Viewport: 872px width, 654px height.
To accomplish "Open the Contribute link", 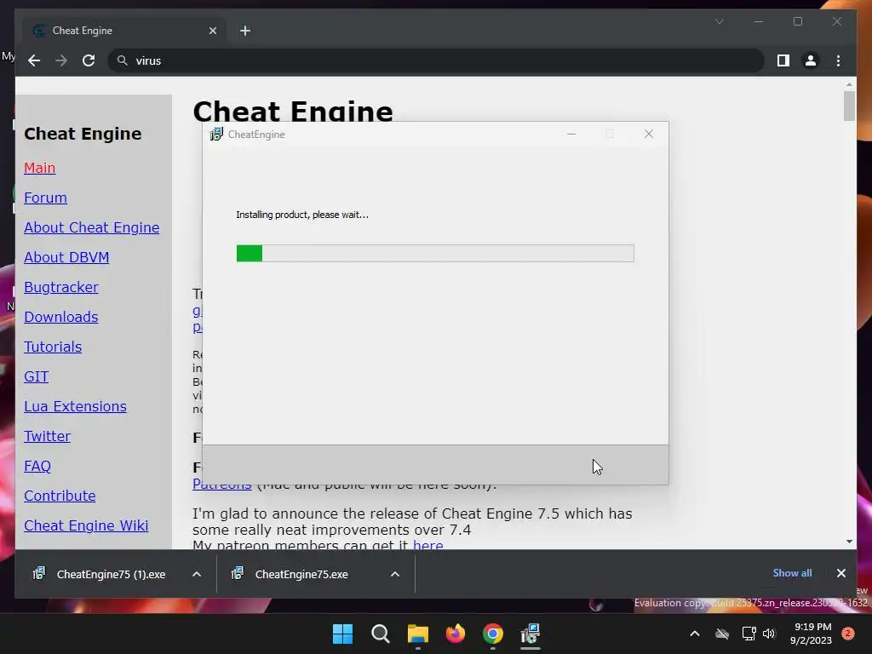I will click(x=60, y=496).
